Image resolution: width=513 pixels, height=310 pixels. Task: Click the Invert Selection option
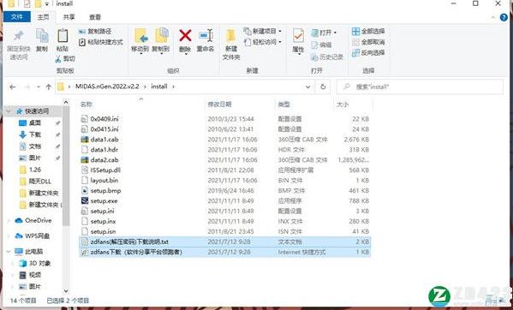point(368,52)
